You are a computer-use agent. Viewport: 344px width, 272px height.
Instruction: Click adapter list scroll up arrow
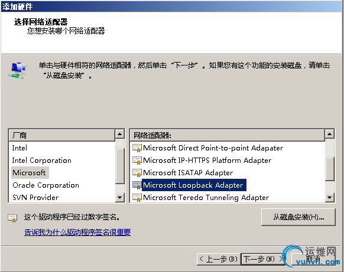click(330, 134)
